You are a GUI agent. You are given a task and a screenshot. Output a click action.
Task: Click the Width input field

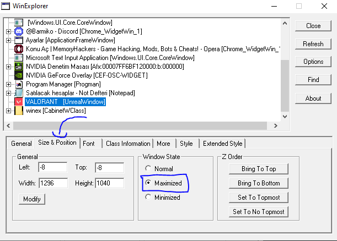[x=54, y=183]
